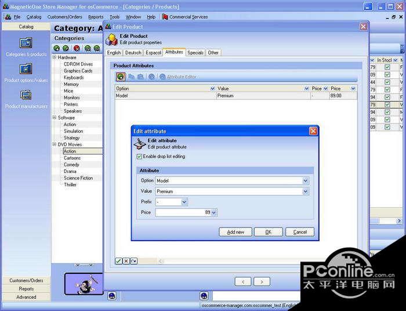Image resolution: width=406 pixels, height=311 pixels.
Task: Toggle Enable drop list editing checkbox
Action: point(139,157)
